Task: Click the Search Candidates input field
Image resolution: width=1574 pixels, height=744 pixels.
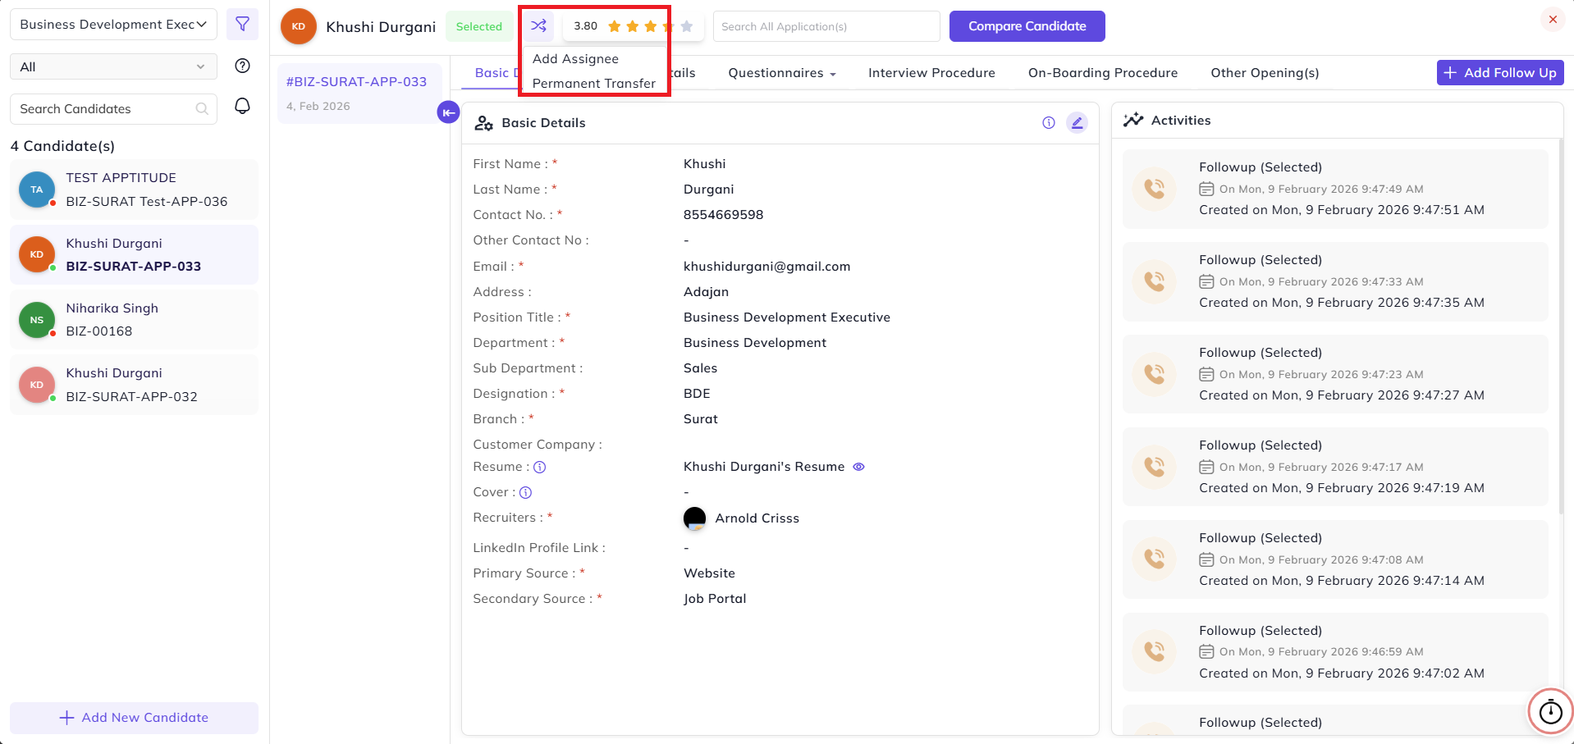Action: click(x=113, y=109)
